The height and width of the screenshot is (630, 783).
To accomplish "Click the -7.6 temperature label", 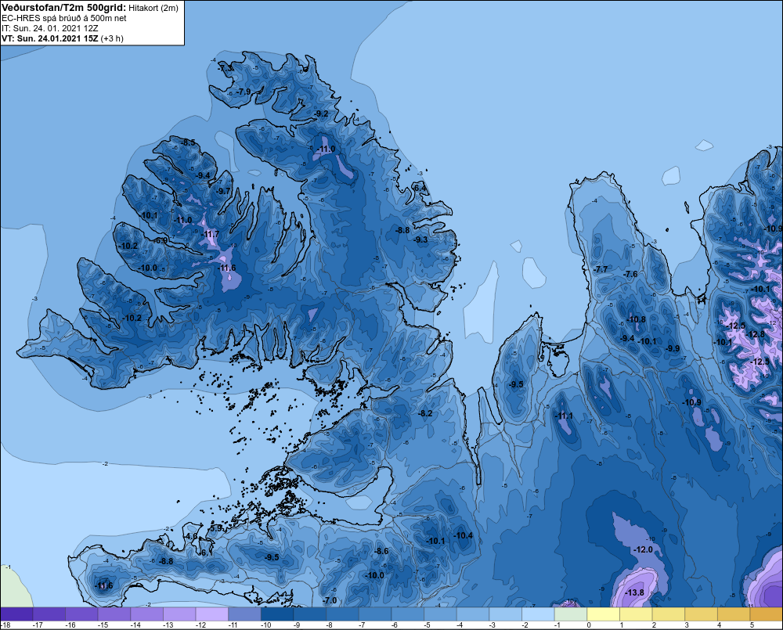I will (630, 274).
